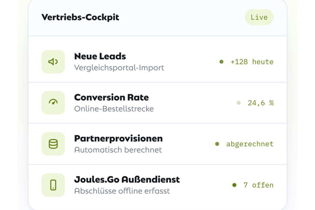Click the status dot beside abgerechnet

tap(217, 144)
